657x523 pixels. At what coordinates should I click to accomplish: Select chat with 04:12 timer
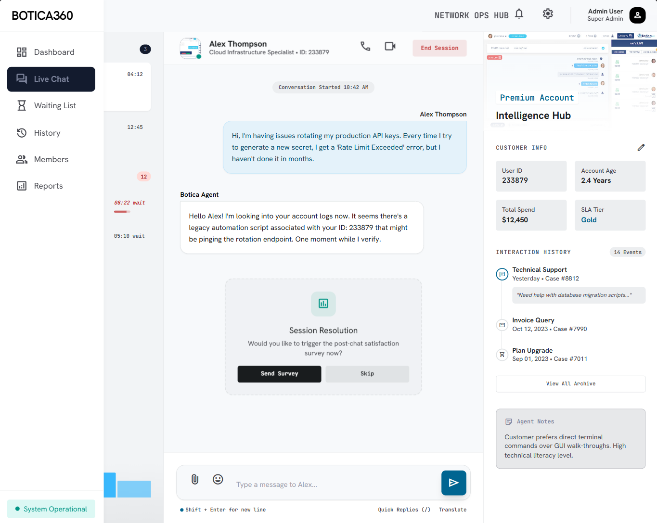click(128, 87)
